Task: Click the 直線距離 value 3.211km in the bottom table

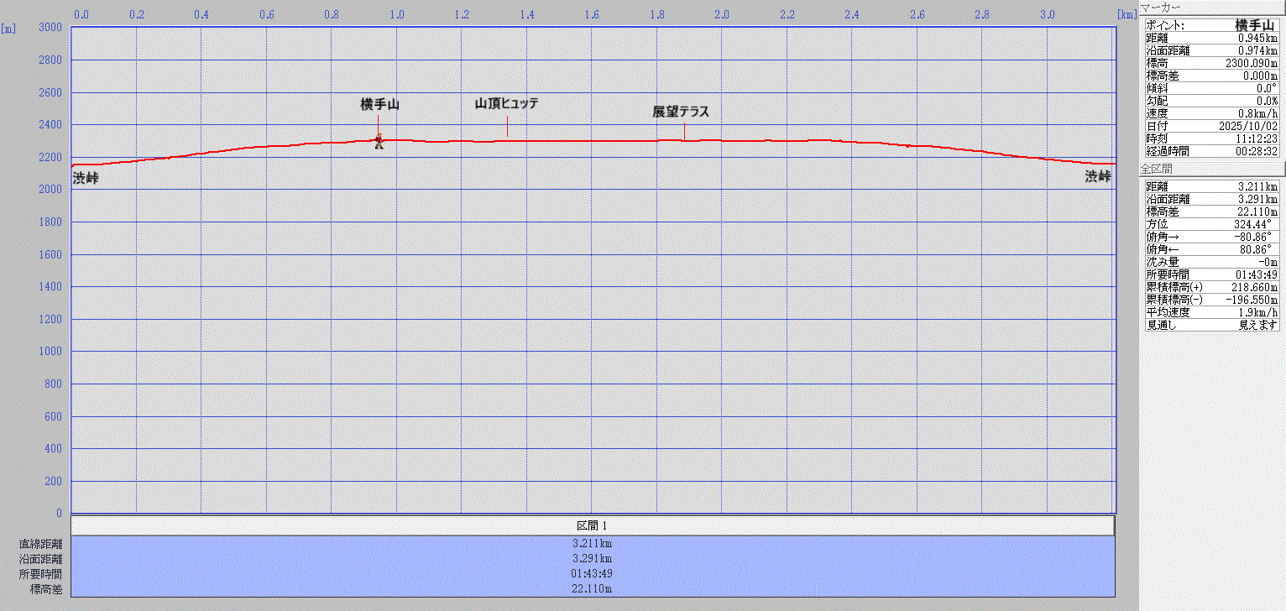Action: pos(592,543)
